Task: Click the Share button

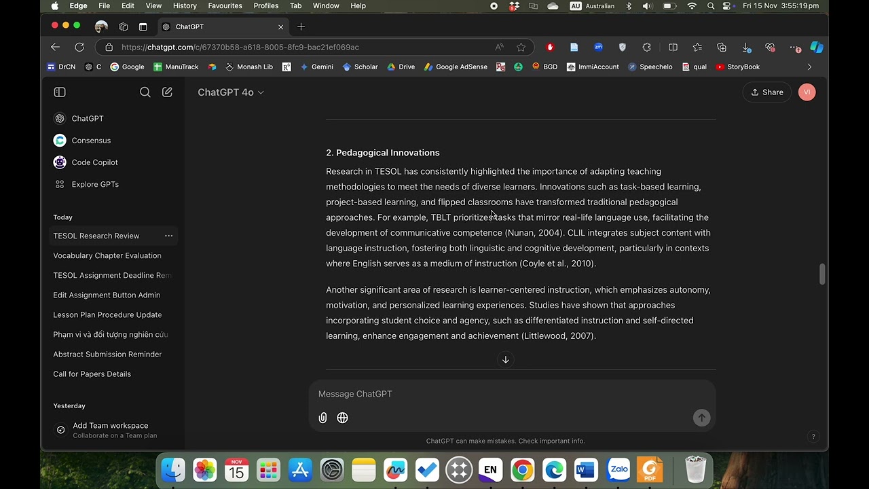Action: [x=767, y=92]
